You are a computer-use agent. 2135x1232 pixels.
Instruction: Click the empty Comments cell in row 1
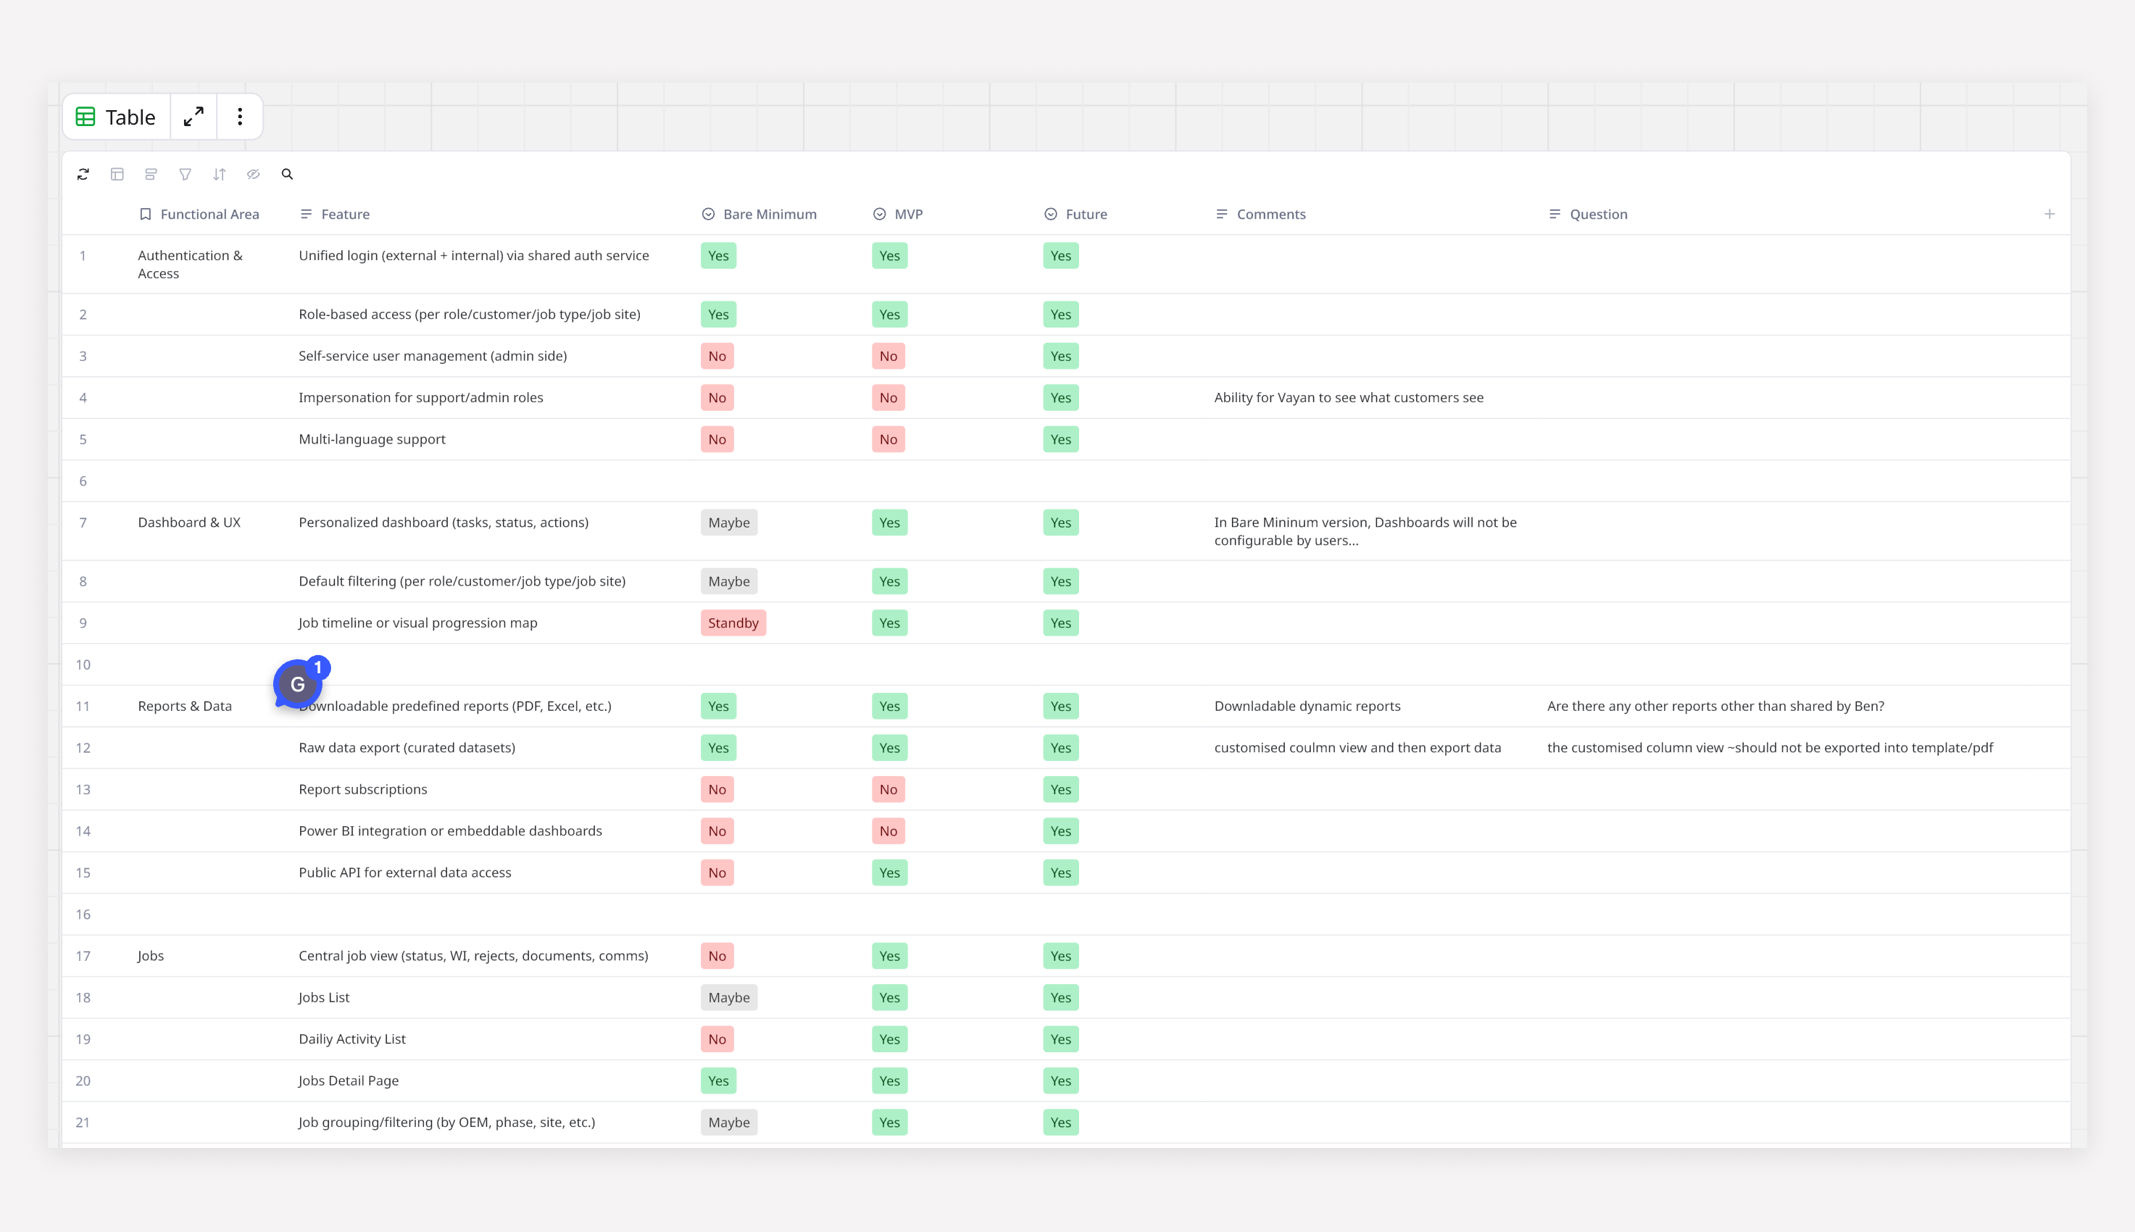(x=1370, y=264)
